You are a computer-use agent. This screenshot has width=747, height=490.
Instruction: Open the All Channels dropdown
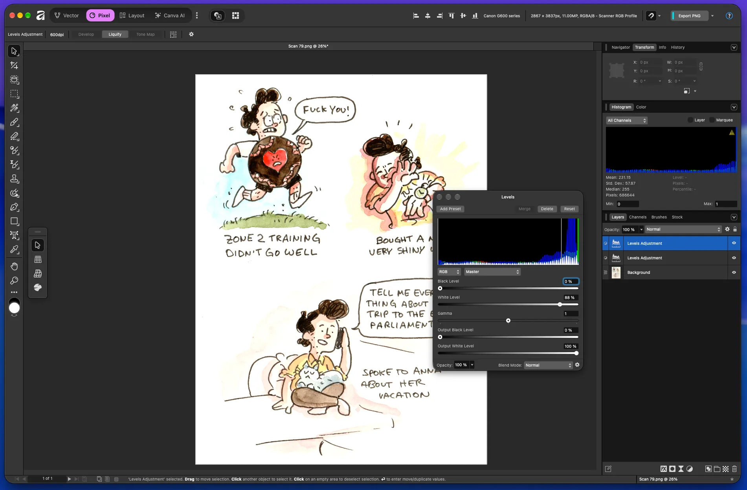tap(627, 121)
